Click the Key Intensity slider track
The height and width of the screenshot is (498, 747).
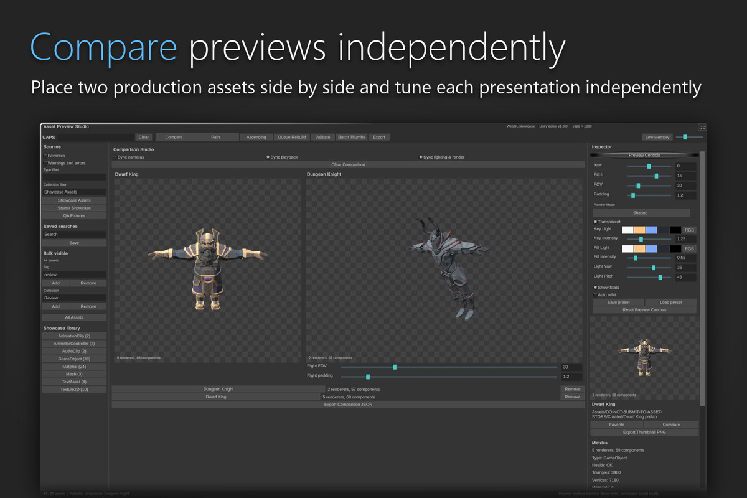pyautogui.click(x=649, y=239)
